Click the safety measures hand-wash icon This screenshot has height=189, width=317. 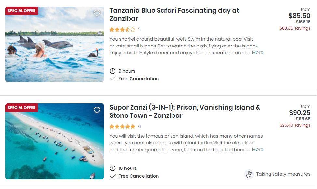coord(249,174)
